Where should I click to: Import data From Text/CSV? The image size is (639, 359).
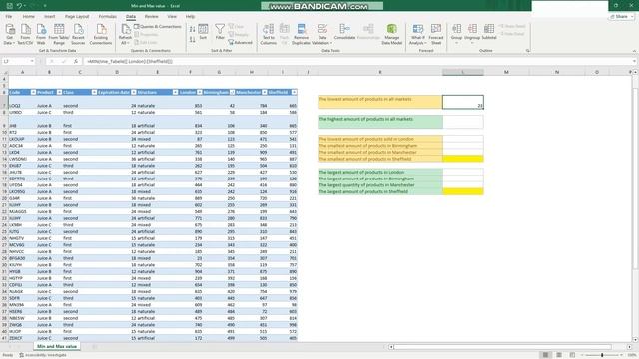25,34
